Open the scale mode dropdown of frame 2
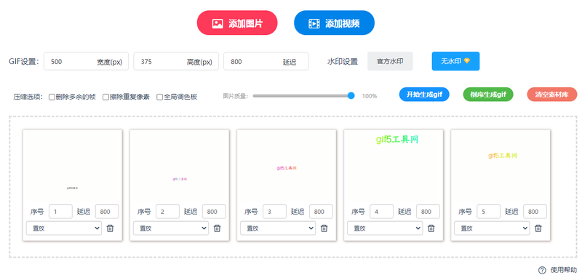The height and width of the screenshot is (275, 582). tap(171, 228)
